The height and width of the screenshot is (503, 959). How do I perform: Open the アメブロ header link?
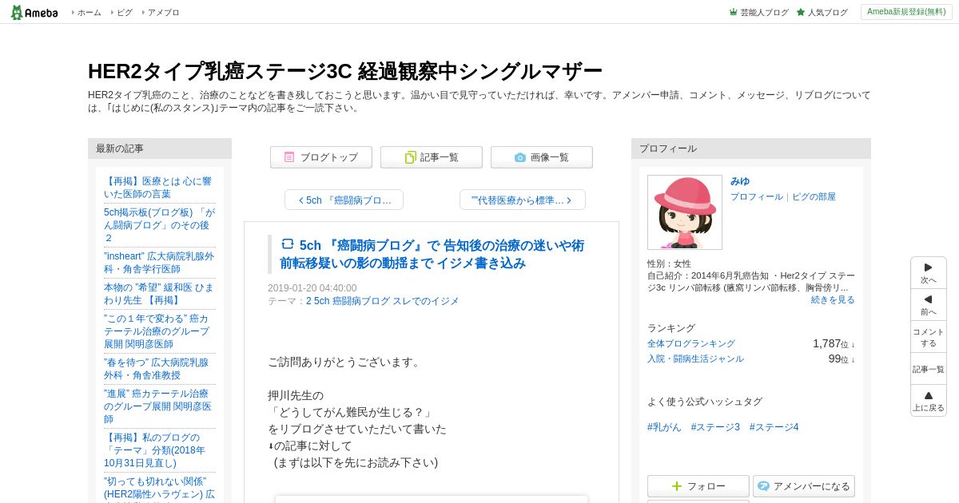pos(163,13)
